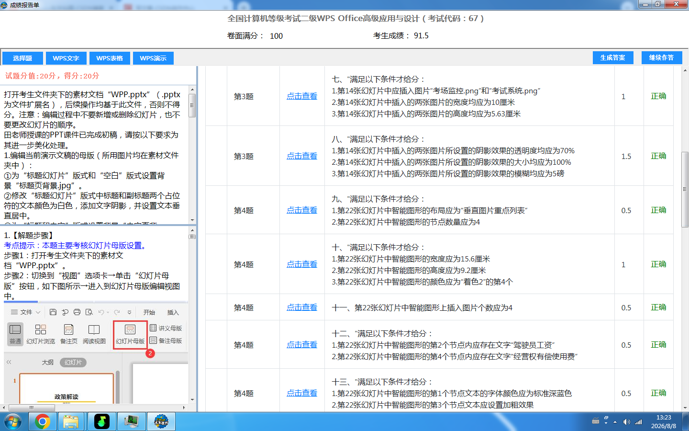
Task: Click the network signal tray icon
Action: 638,422
